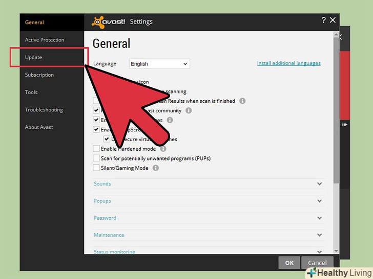The height and width of the screenshot is (279, 373).
Task: Click the vertical scrollbar thumb
Action: click(x=336, y=110)
